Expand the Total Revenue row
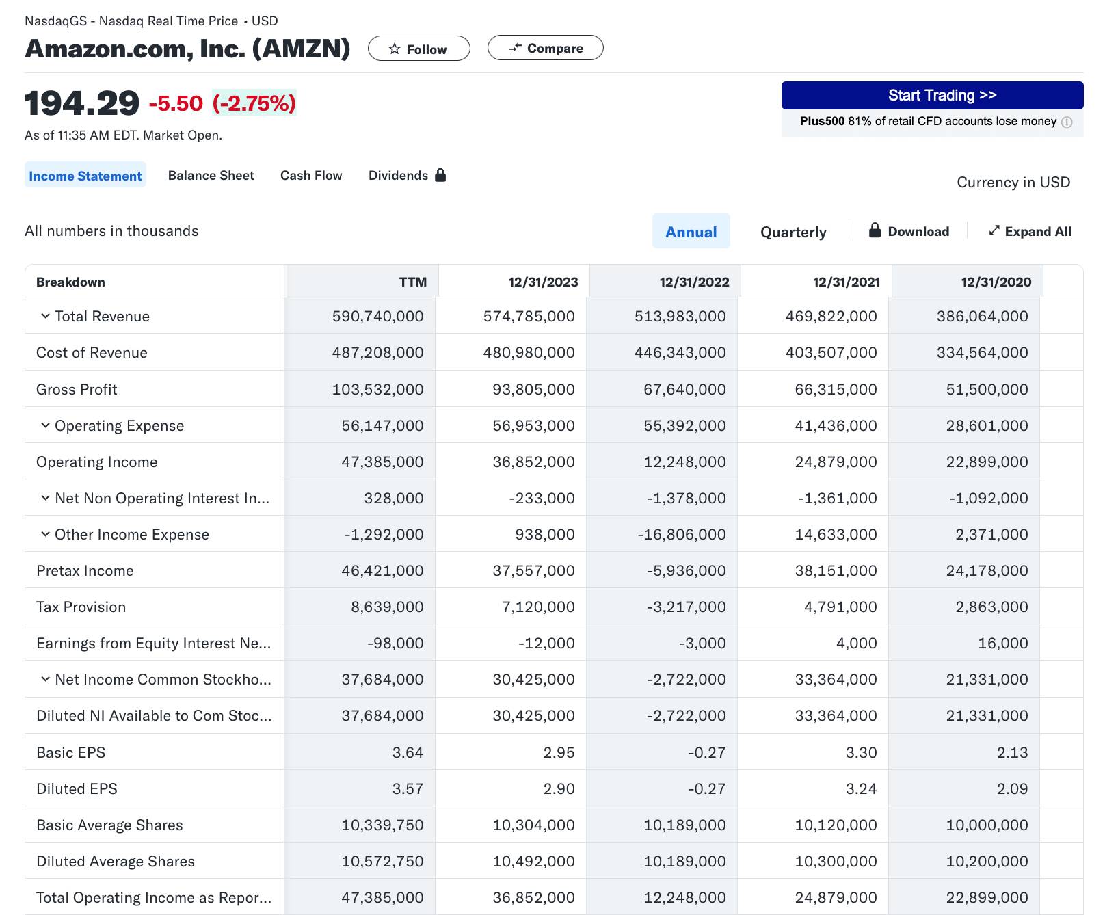The image size is (1105, 915). (45, 316)
